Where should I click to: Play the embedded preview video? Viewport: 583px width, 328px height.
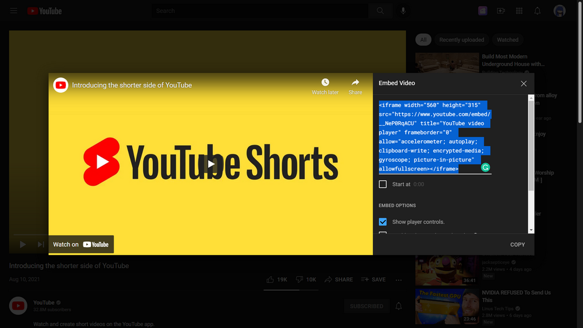pos(210,164)
